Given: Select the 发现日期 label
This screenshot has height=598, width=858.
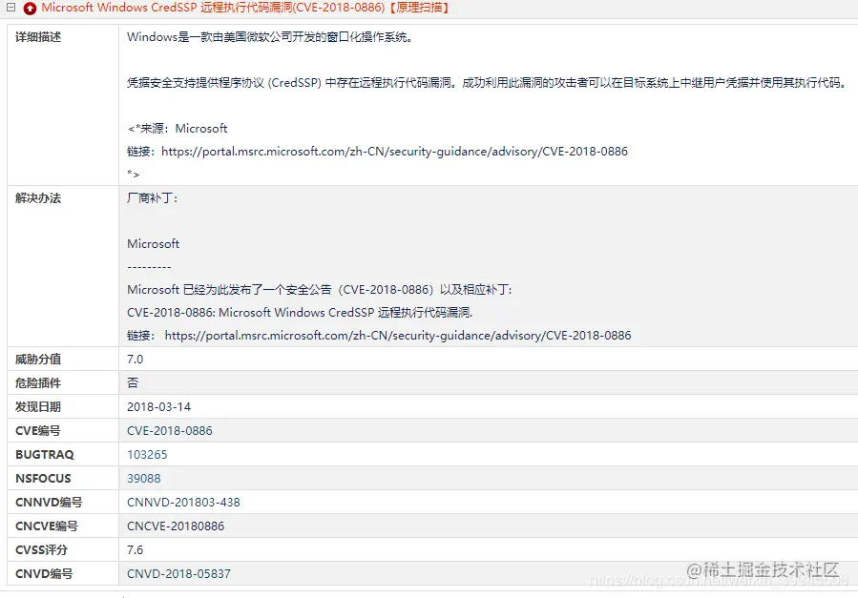Looking at the screenshot, I should [x=38, y=407].
